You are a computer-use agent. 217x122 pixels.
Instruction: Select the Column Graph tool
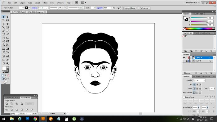(7, 56)
